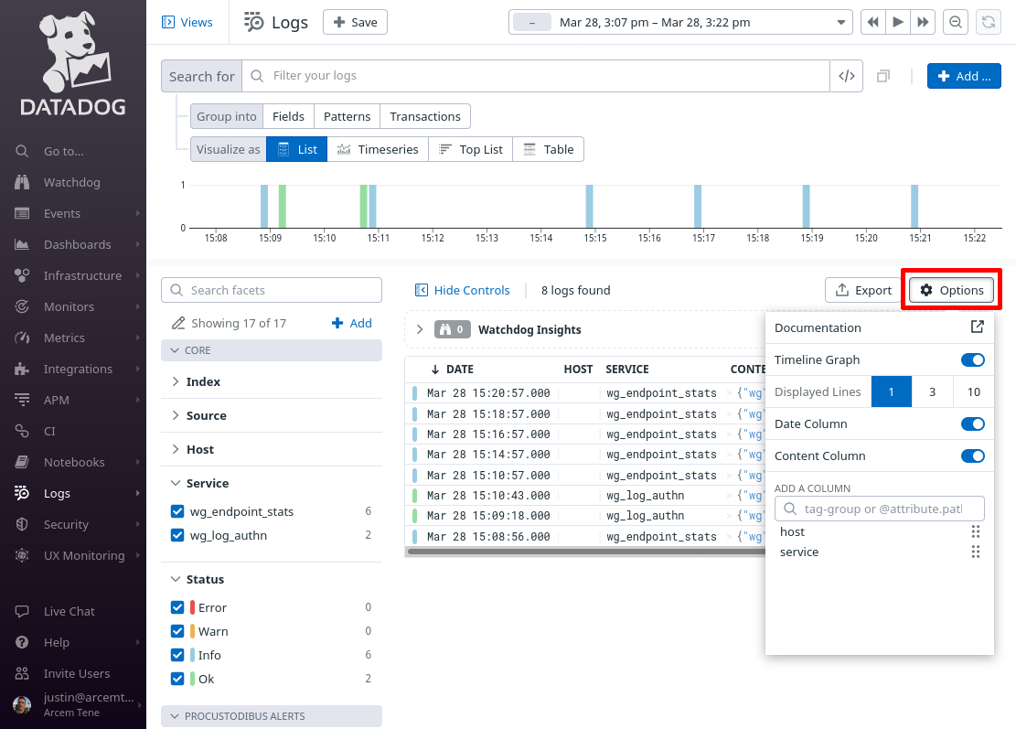
Task: Step time range forward
Action: 923,22
